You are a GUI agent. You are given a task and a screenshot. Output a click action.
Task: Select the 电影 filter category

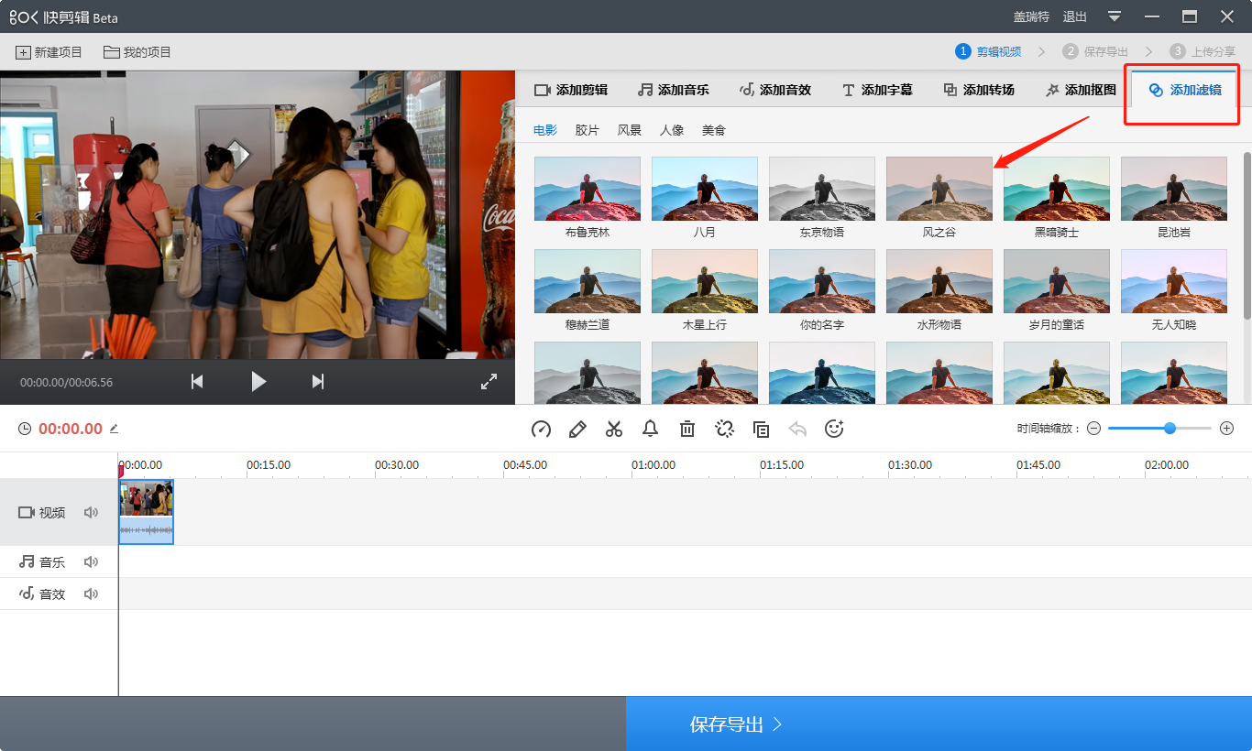pyautogui.click(x=545, y=130)
